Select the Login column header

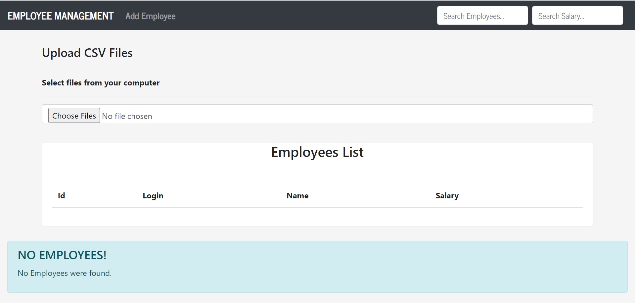click(153, 195)
